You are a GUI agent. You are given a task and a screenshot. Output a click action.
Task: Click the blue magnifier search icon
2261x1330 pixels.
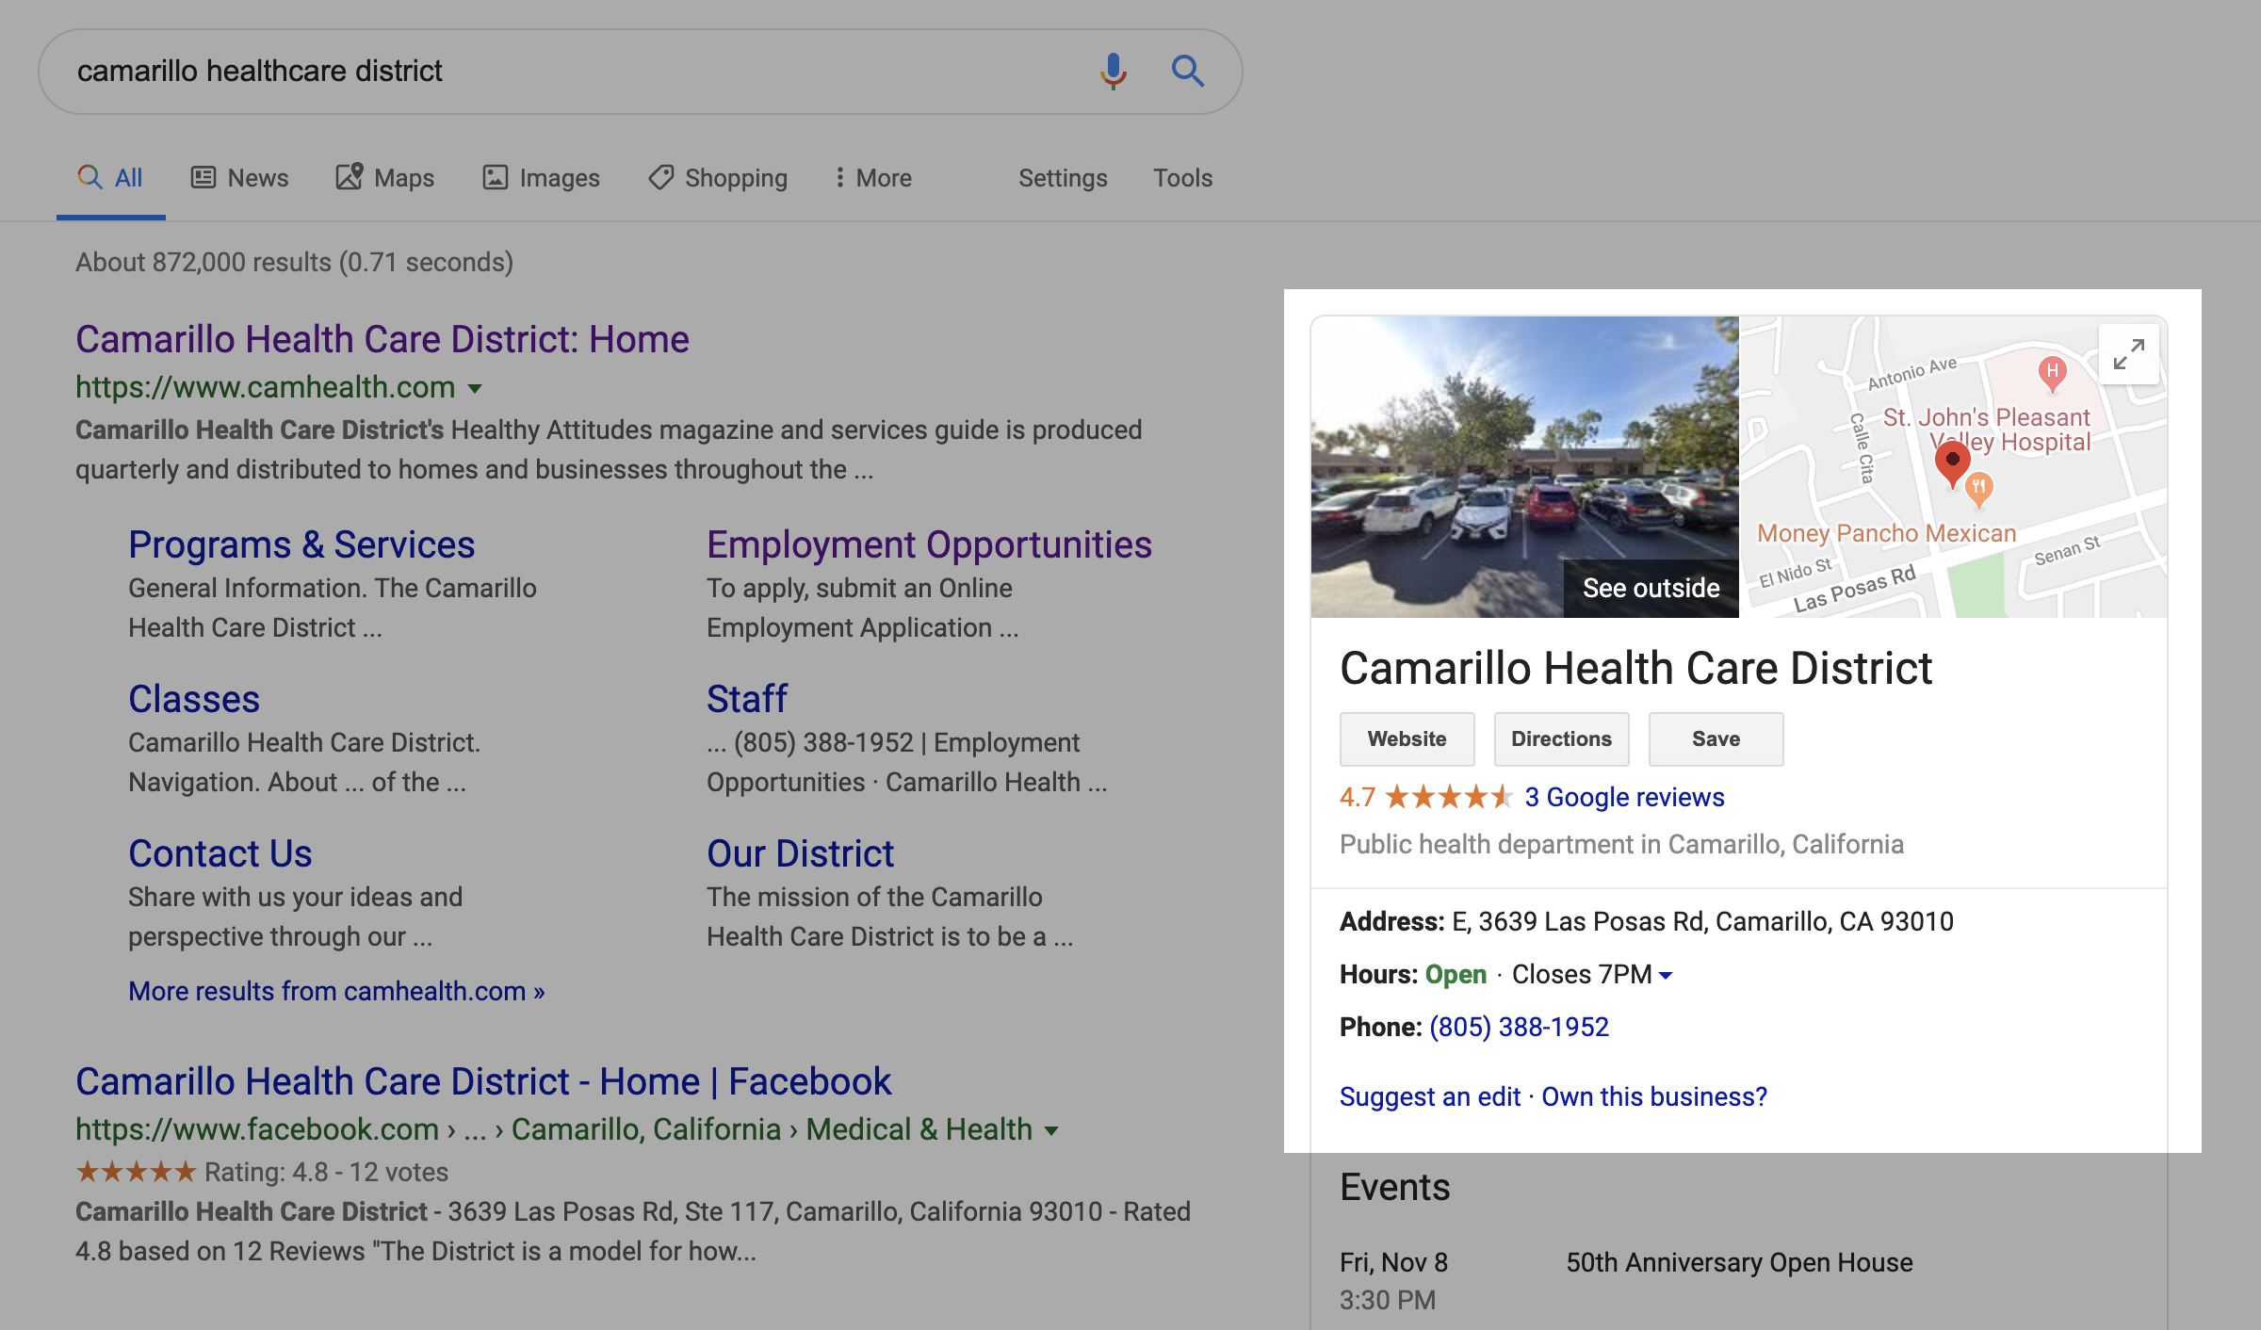pos(1187,71)
